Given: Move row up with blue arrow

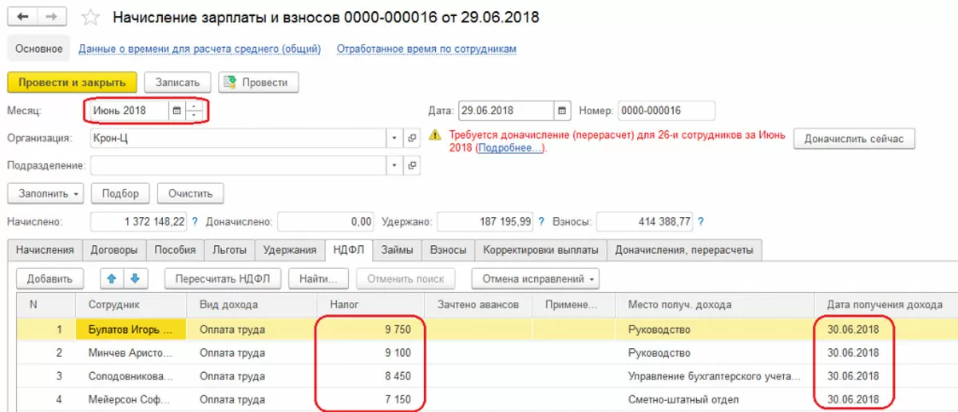Looking at the screenshot, I should point(112,279).
